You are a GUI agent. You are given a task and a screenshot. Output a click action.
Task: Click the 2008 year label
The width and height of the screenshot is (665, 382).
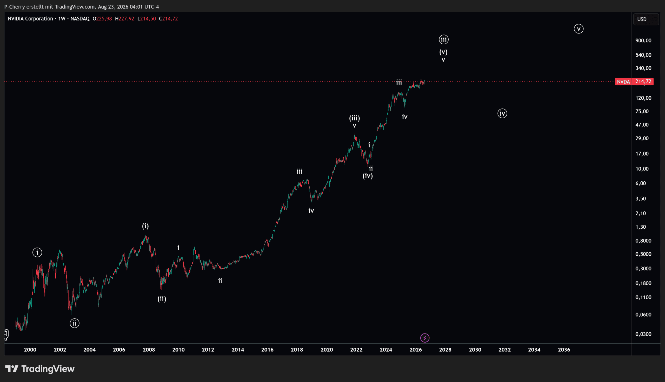pyautogui.click(x=149, y=350)
